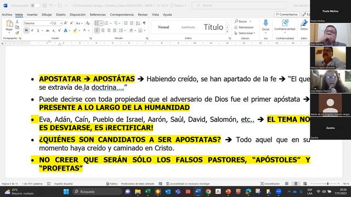Select the Subtítulo style
Image resolution: width=351 pixels, height=197 pixels.
click(x=188, y=27)
